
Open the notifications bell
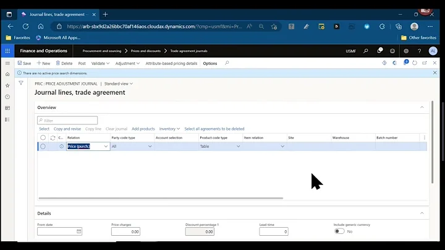[x=379, y=51]
